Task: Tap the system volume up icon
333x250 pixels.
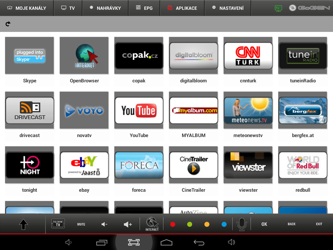Action: [231, 242]
